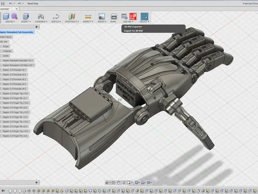
Task: Click the Create Box solid icon
Action: tap(6, 16)
